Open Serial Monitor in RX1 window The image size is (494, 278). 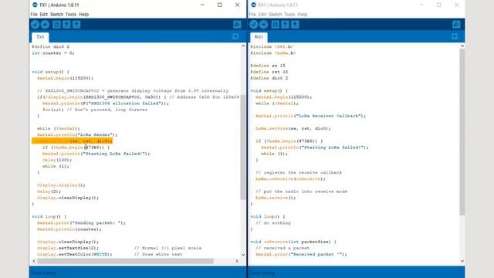click(456, 24)
